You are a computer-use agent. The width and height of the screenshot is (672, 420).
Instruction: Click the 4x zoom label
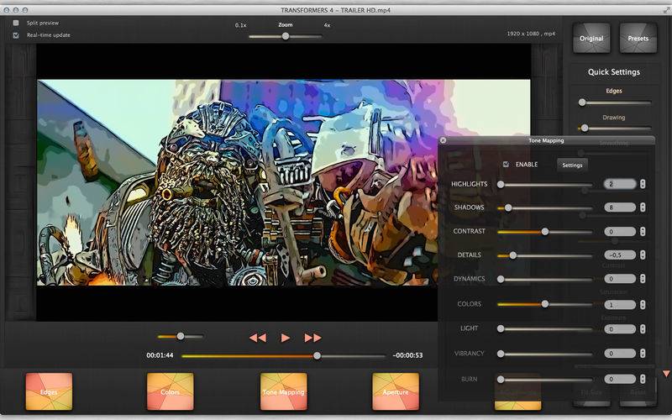tap(327, 25)
